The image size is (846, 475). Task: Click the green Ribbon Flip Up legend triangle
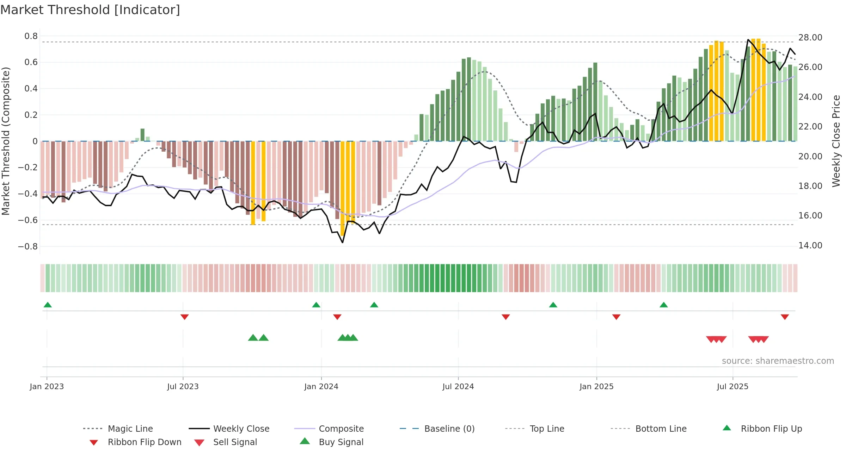727,428
